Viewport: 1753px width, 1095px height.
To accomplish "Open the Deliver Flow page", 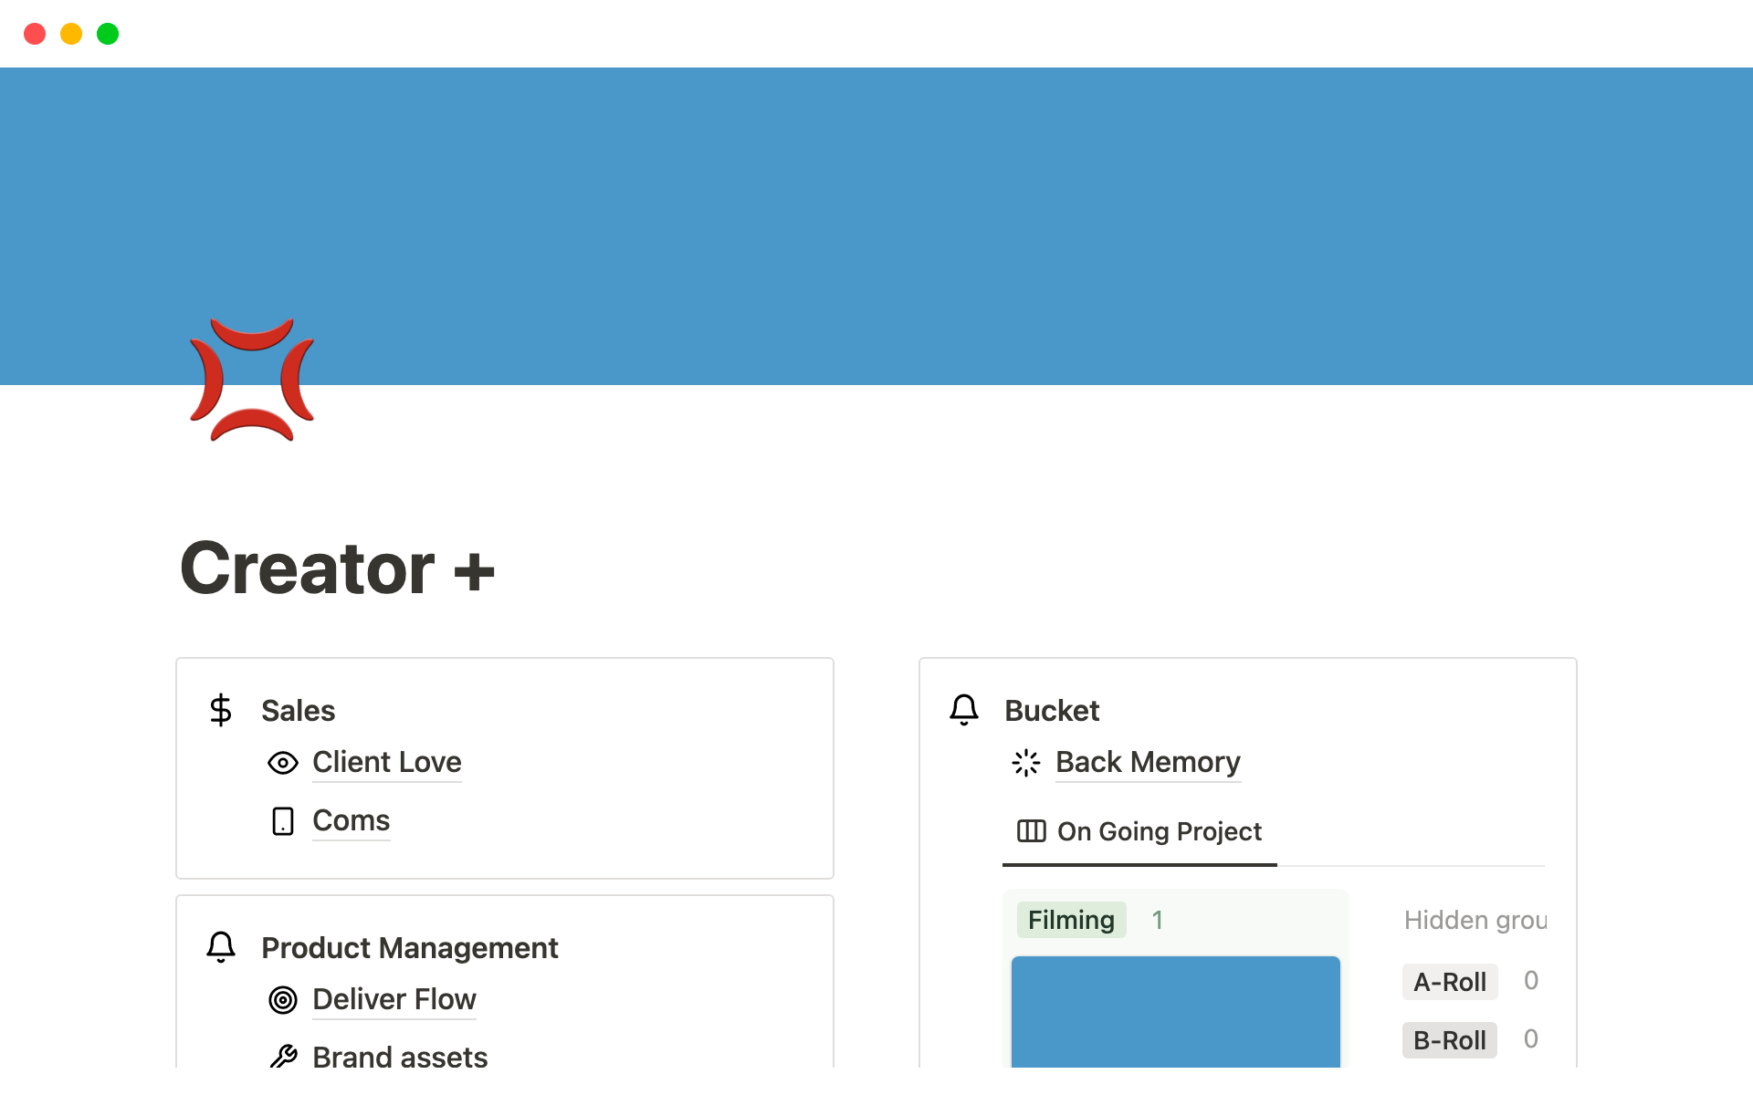I will click(394, 1000).
